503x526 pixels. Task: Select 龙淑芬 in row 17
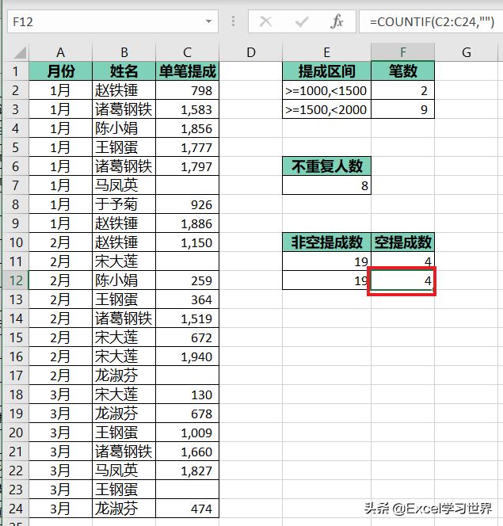(124, 375)
